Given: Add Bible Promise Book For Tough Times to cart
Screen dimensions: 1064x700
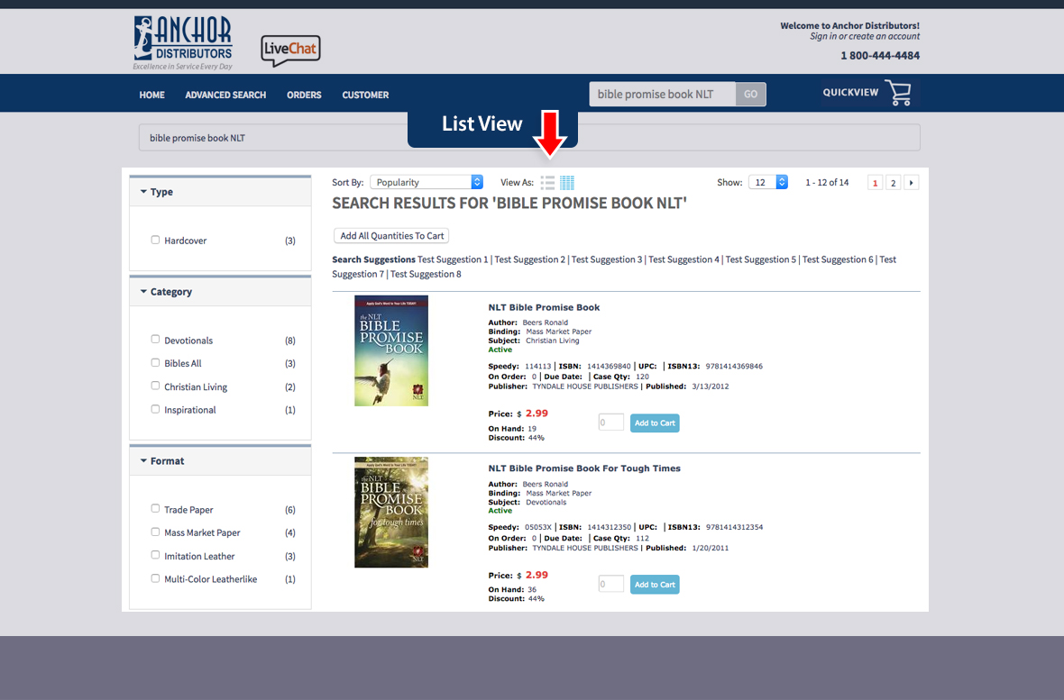Looking at the screenshot, I should [x=655, y=585].
